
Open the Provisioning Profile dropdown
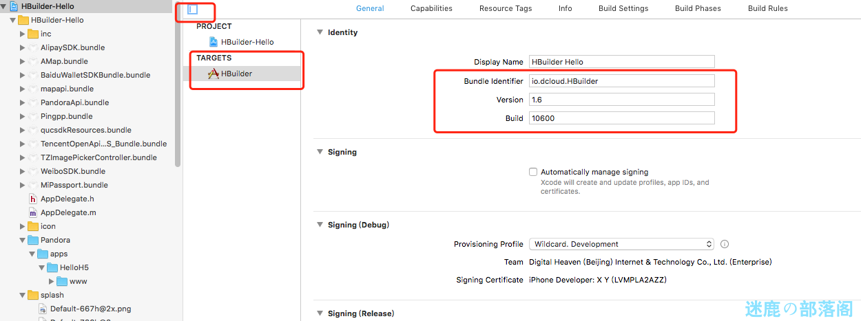click(x=622, y=244)
